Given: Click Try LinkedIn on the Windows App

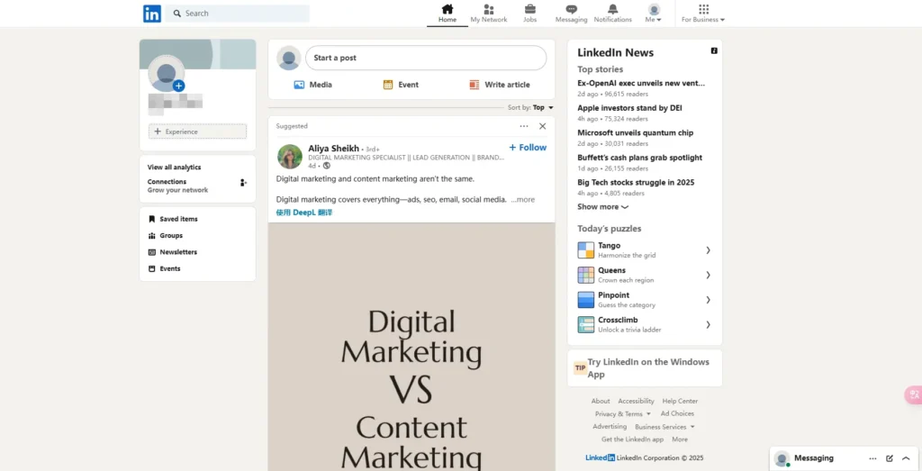Looking at the screenshot, I should point(645,368).
